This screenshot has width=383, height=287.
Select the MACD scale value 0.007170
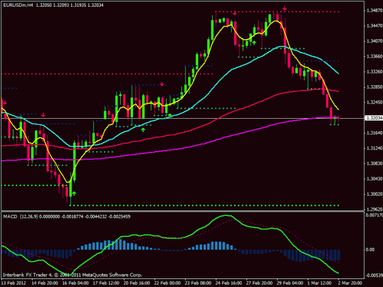click(374, 215)
